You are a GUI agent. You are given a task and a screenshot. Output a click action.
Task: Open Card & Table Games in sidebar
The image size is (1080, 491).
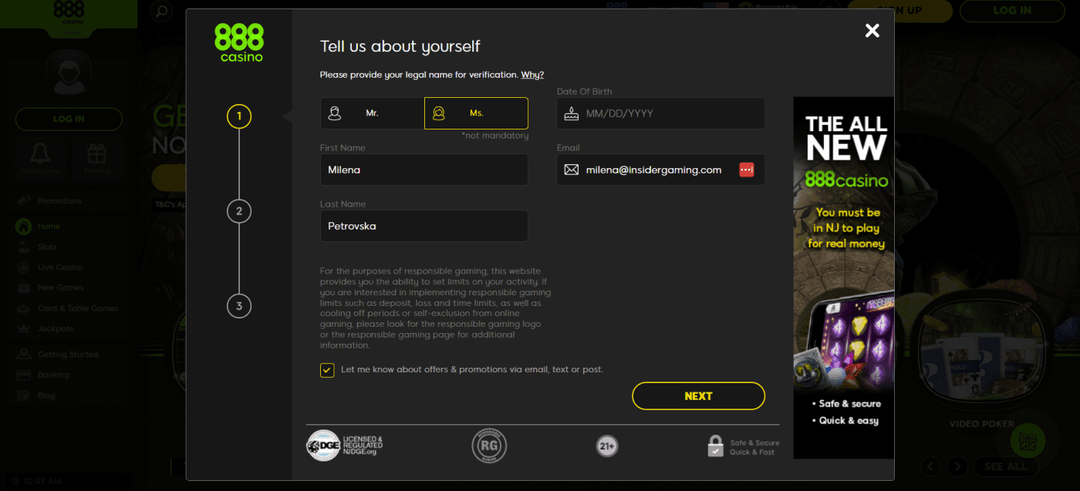pos(78,308)
